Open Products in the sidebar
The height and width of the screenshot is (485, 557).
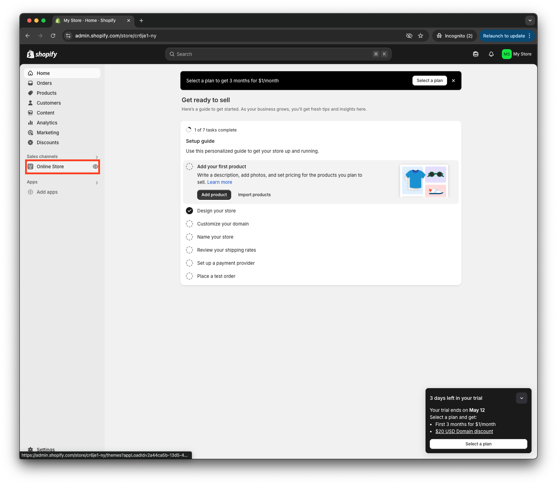[x=46, y=93]
